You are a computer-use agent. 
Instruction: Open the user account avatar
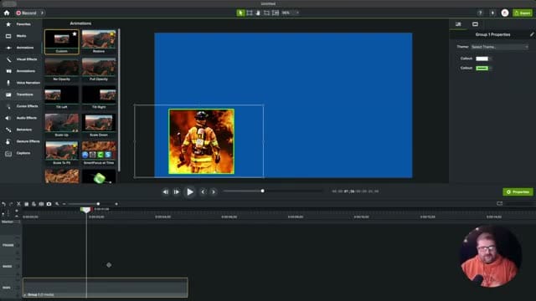tap(505, 13)
